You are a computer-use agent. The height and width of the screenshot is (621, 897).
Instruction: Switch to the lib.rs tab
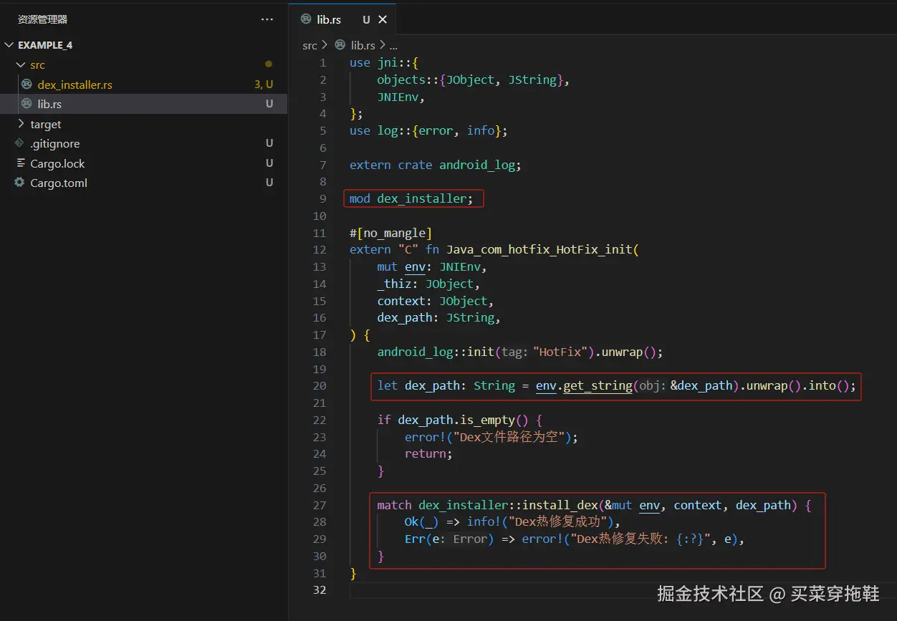coord(329,19)
